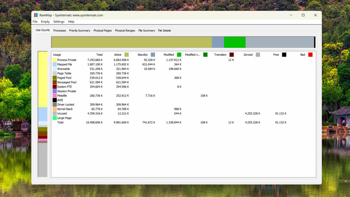Click the 7.293.660 K Process Private total

[95, 60]
